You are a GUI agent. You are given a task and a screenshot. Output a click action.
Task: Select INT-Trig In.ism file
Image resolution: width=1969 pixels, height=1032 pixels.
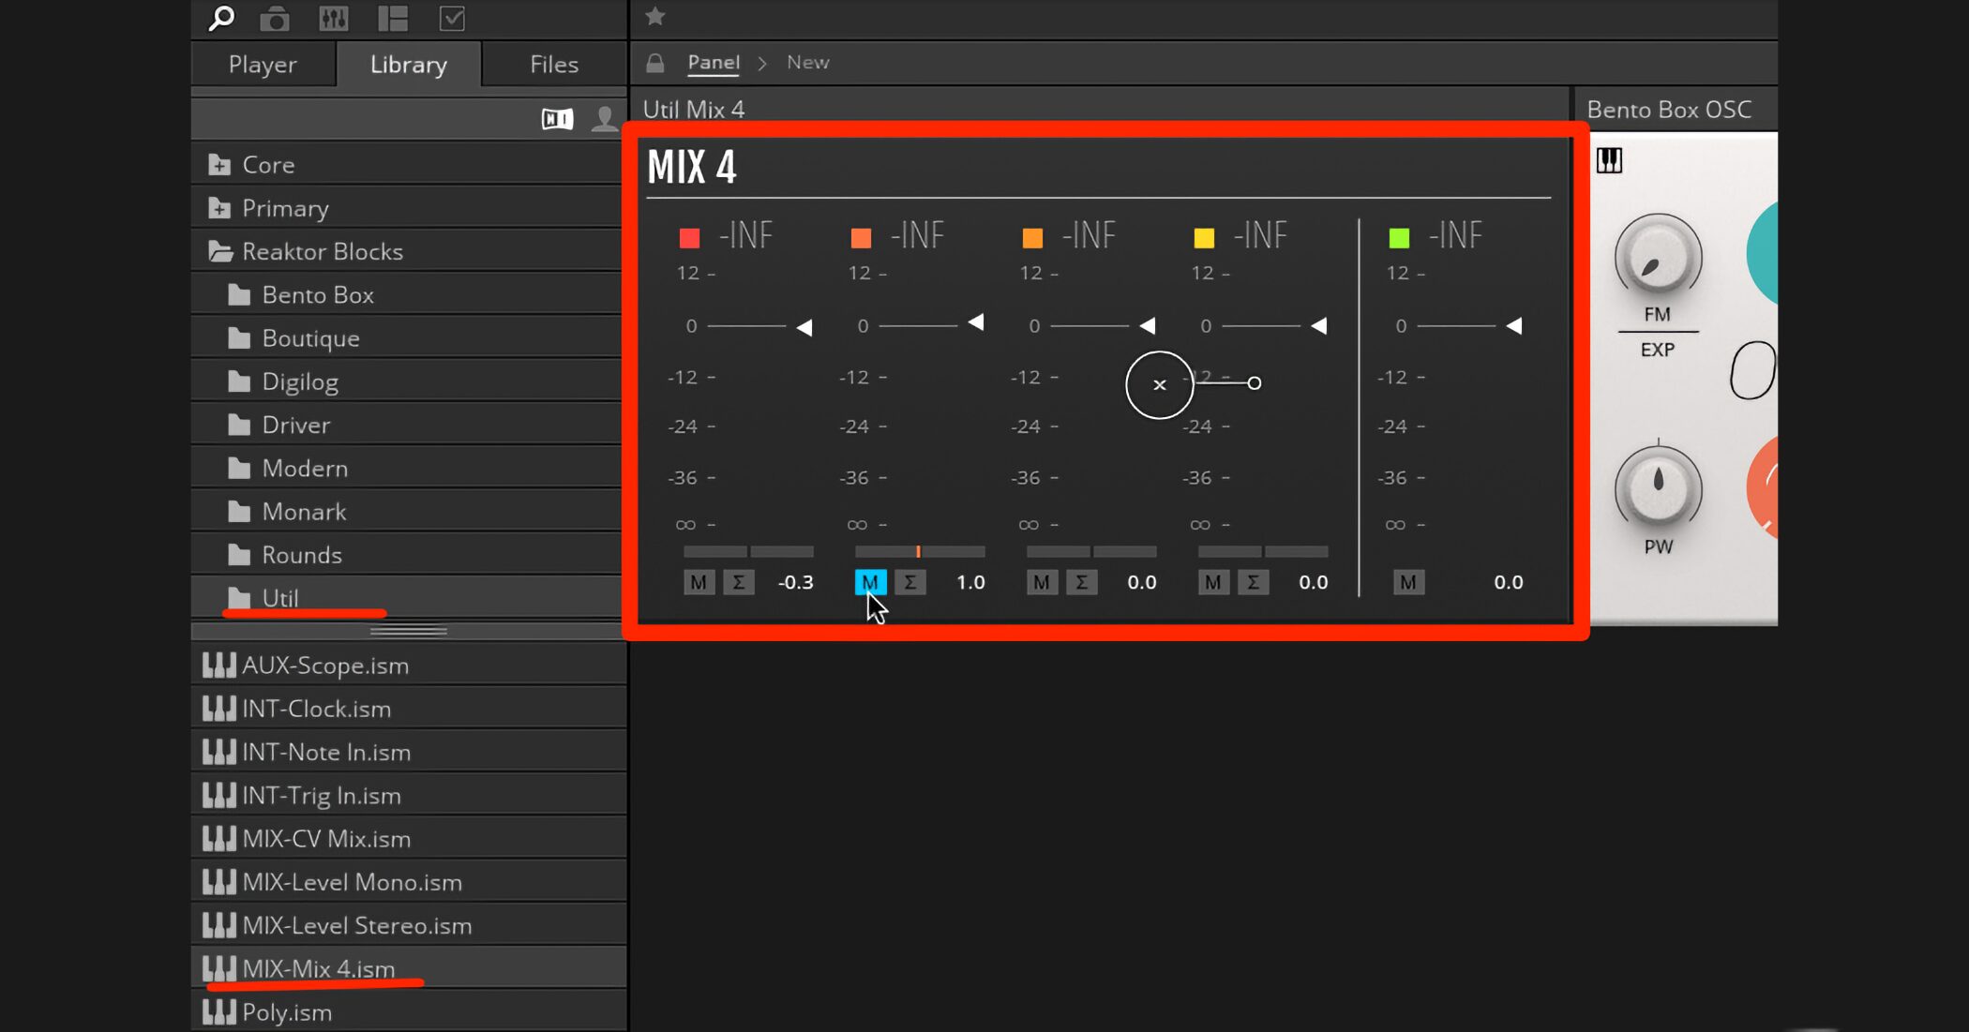click(409, 795)
